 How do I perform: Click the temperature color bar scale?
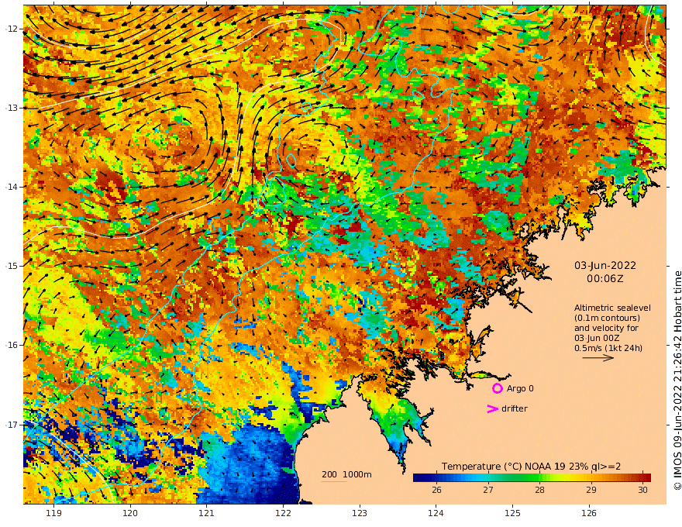click(x=532, y=478)
